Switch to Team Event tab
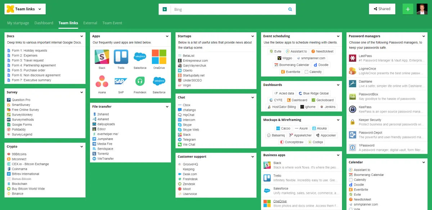Screen dimensions: 432x210 [x=112, y=23]
